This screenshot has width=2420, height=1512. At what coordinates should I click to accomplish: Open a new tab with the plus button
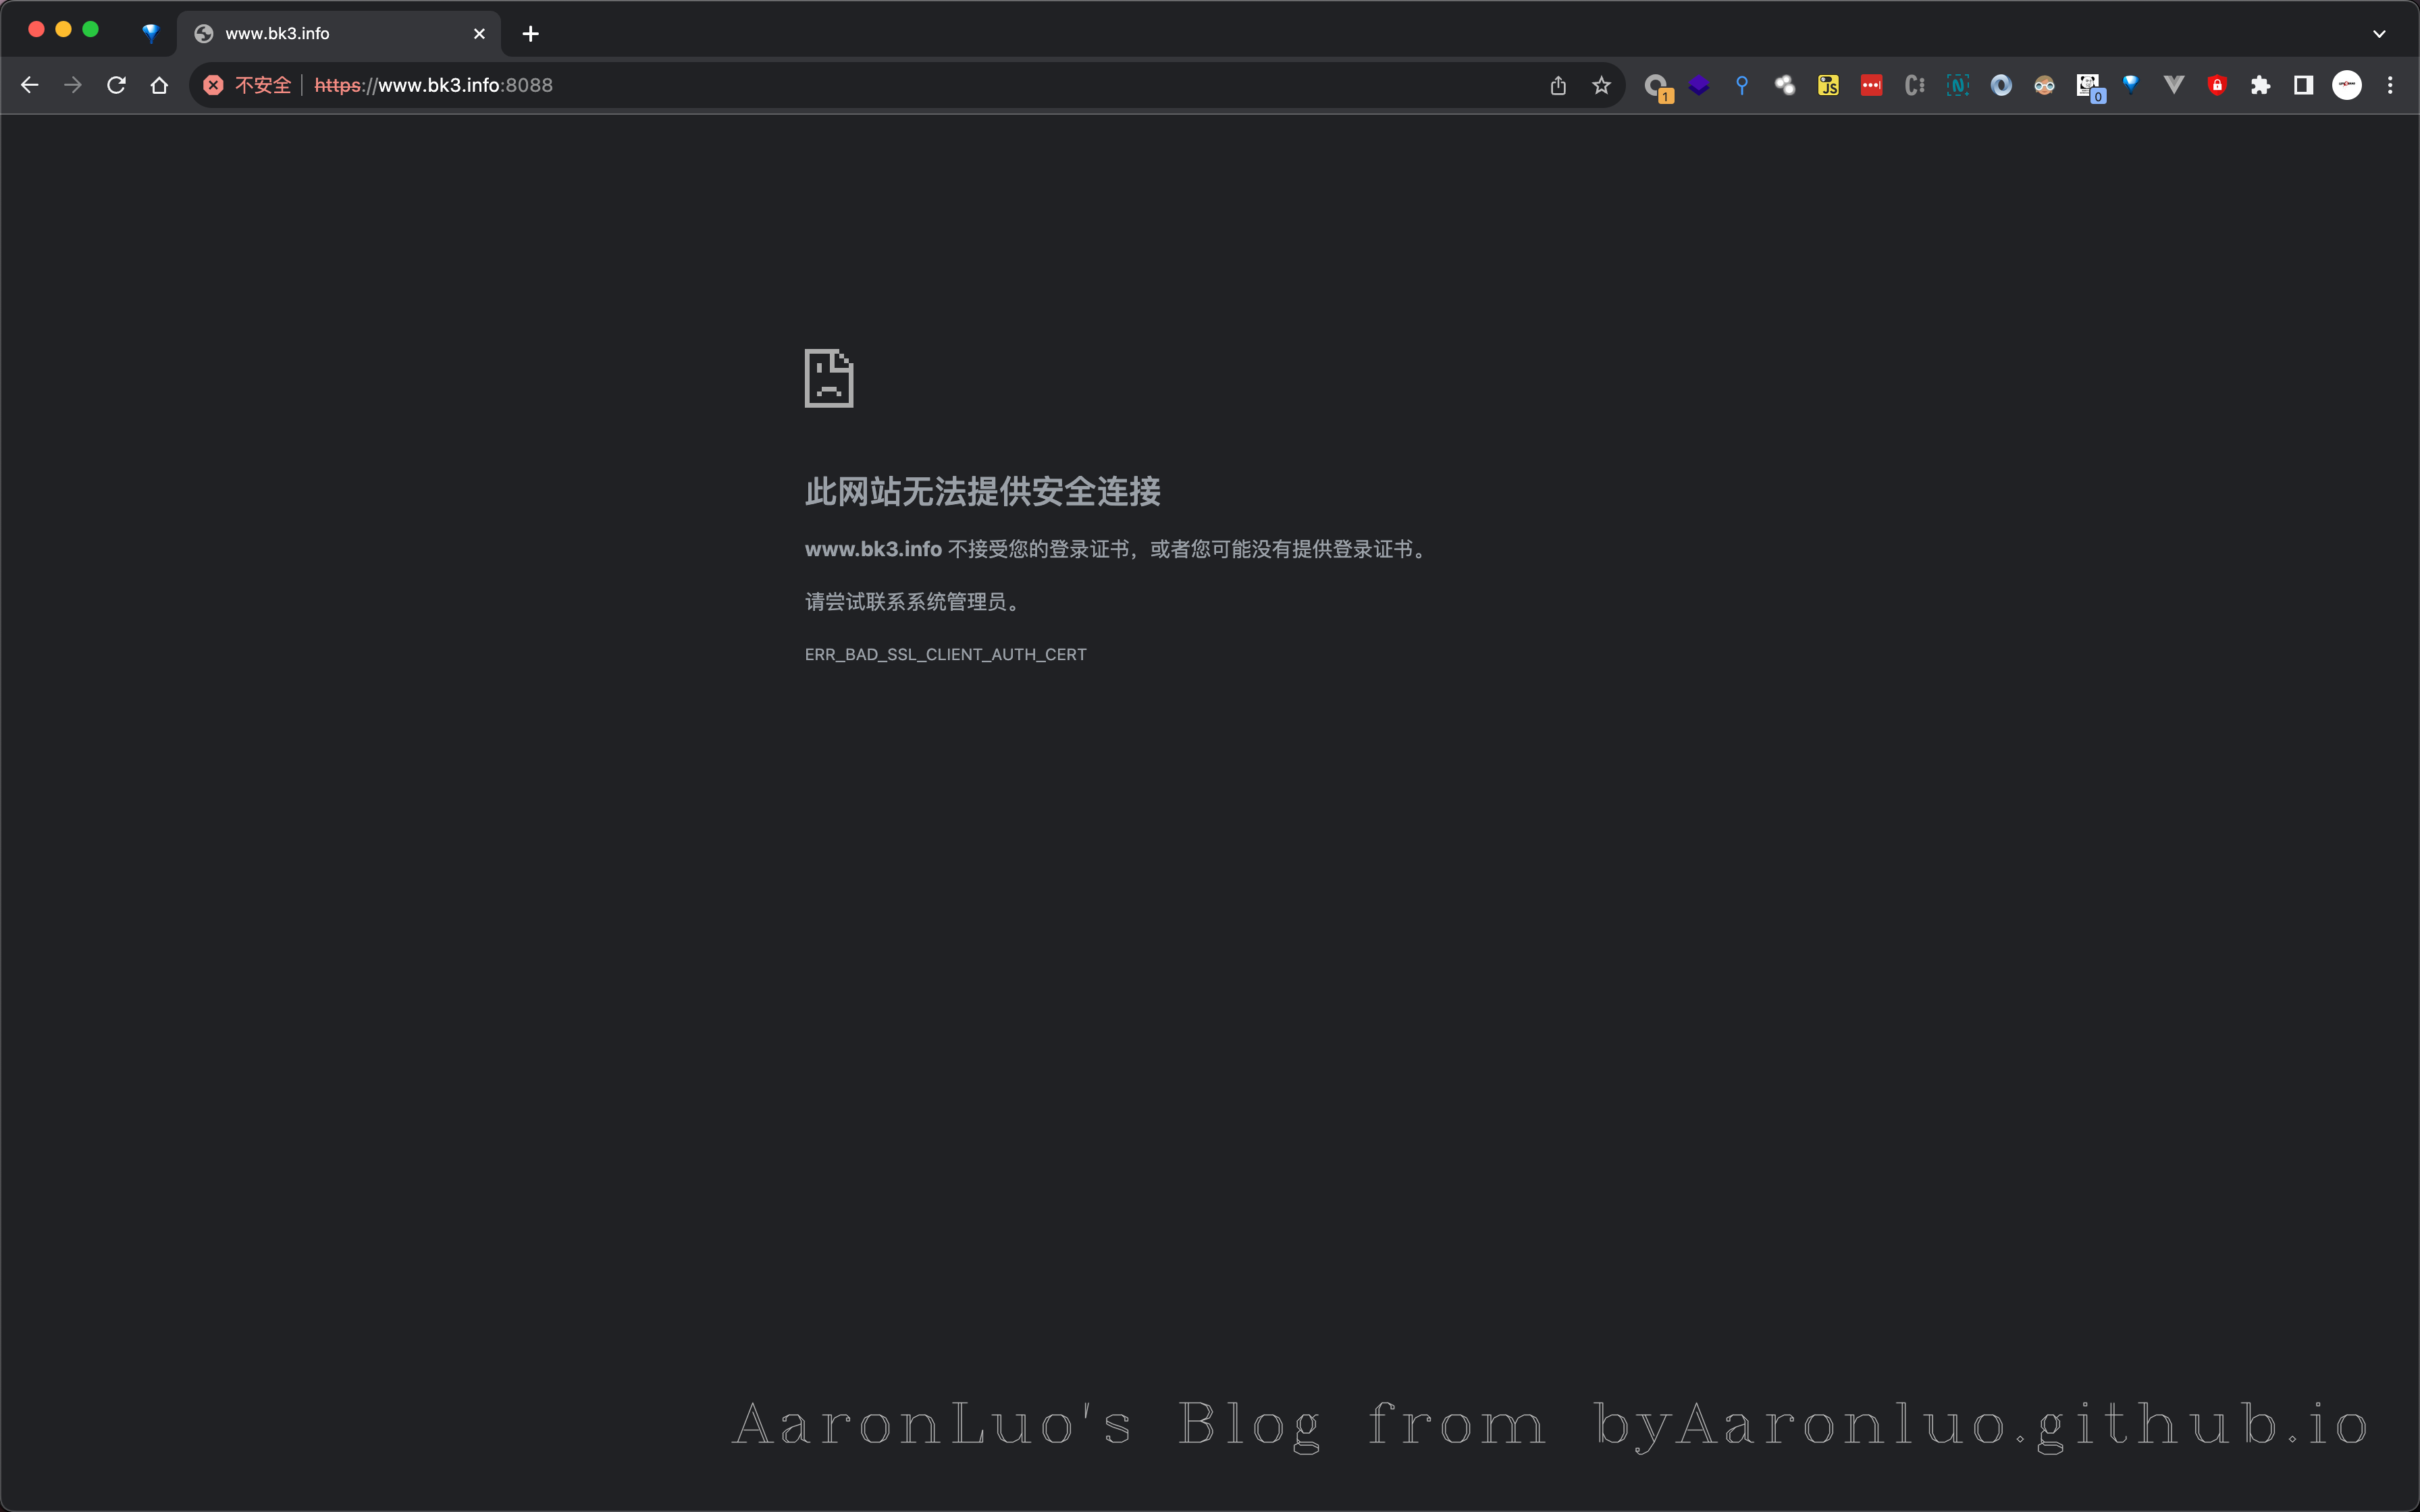[530, 33]
